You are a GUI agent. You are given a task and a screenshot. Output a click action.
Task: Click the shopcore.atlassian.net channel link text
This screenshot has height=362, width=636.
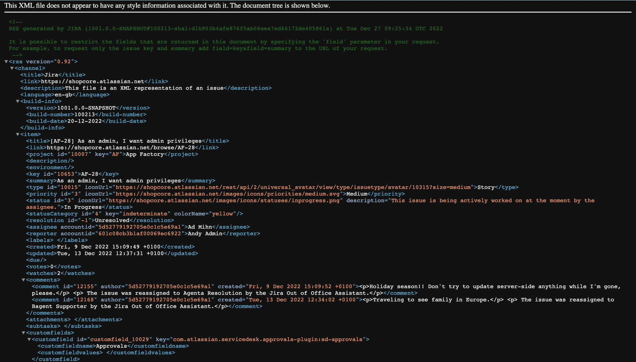tap(92, 81)
